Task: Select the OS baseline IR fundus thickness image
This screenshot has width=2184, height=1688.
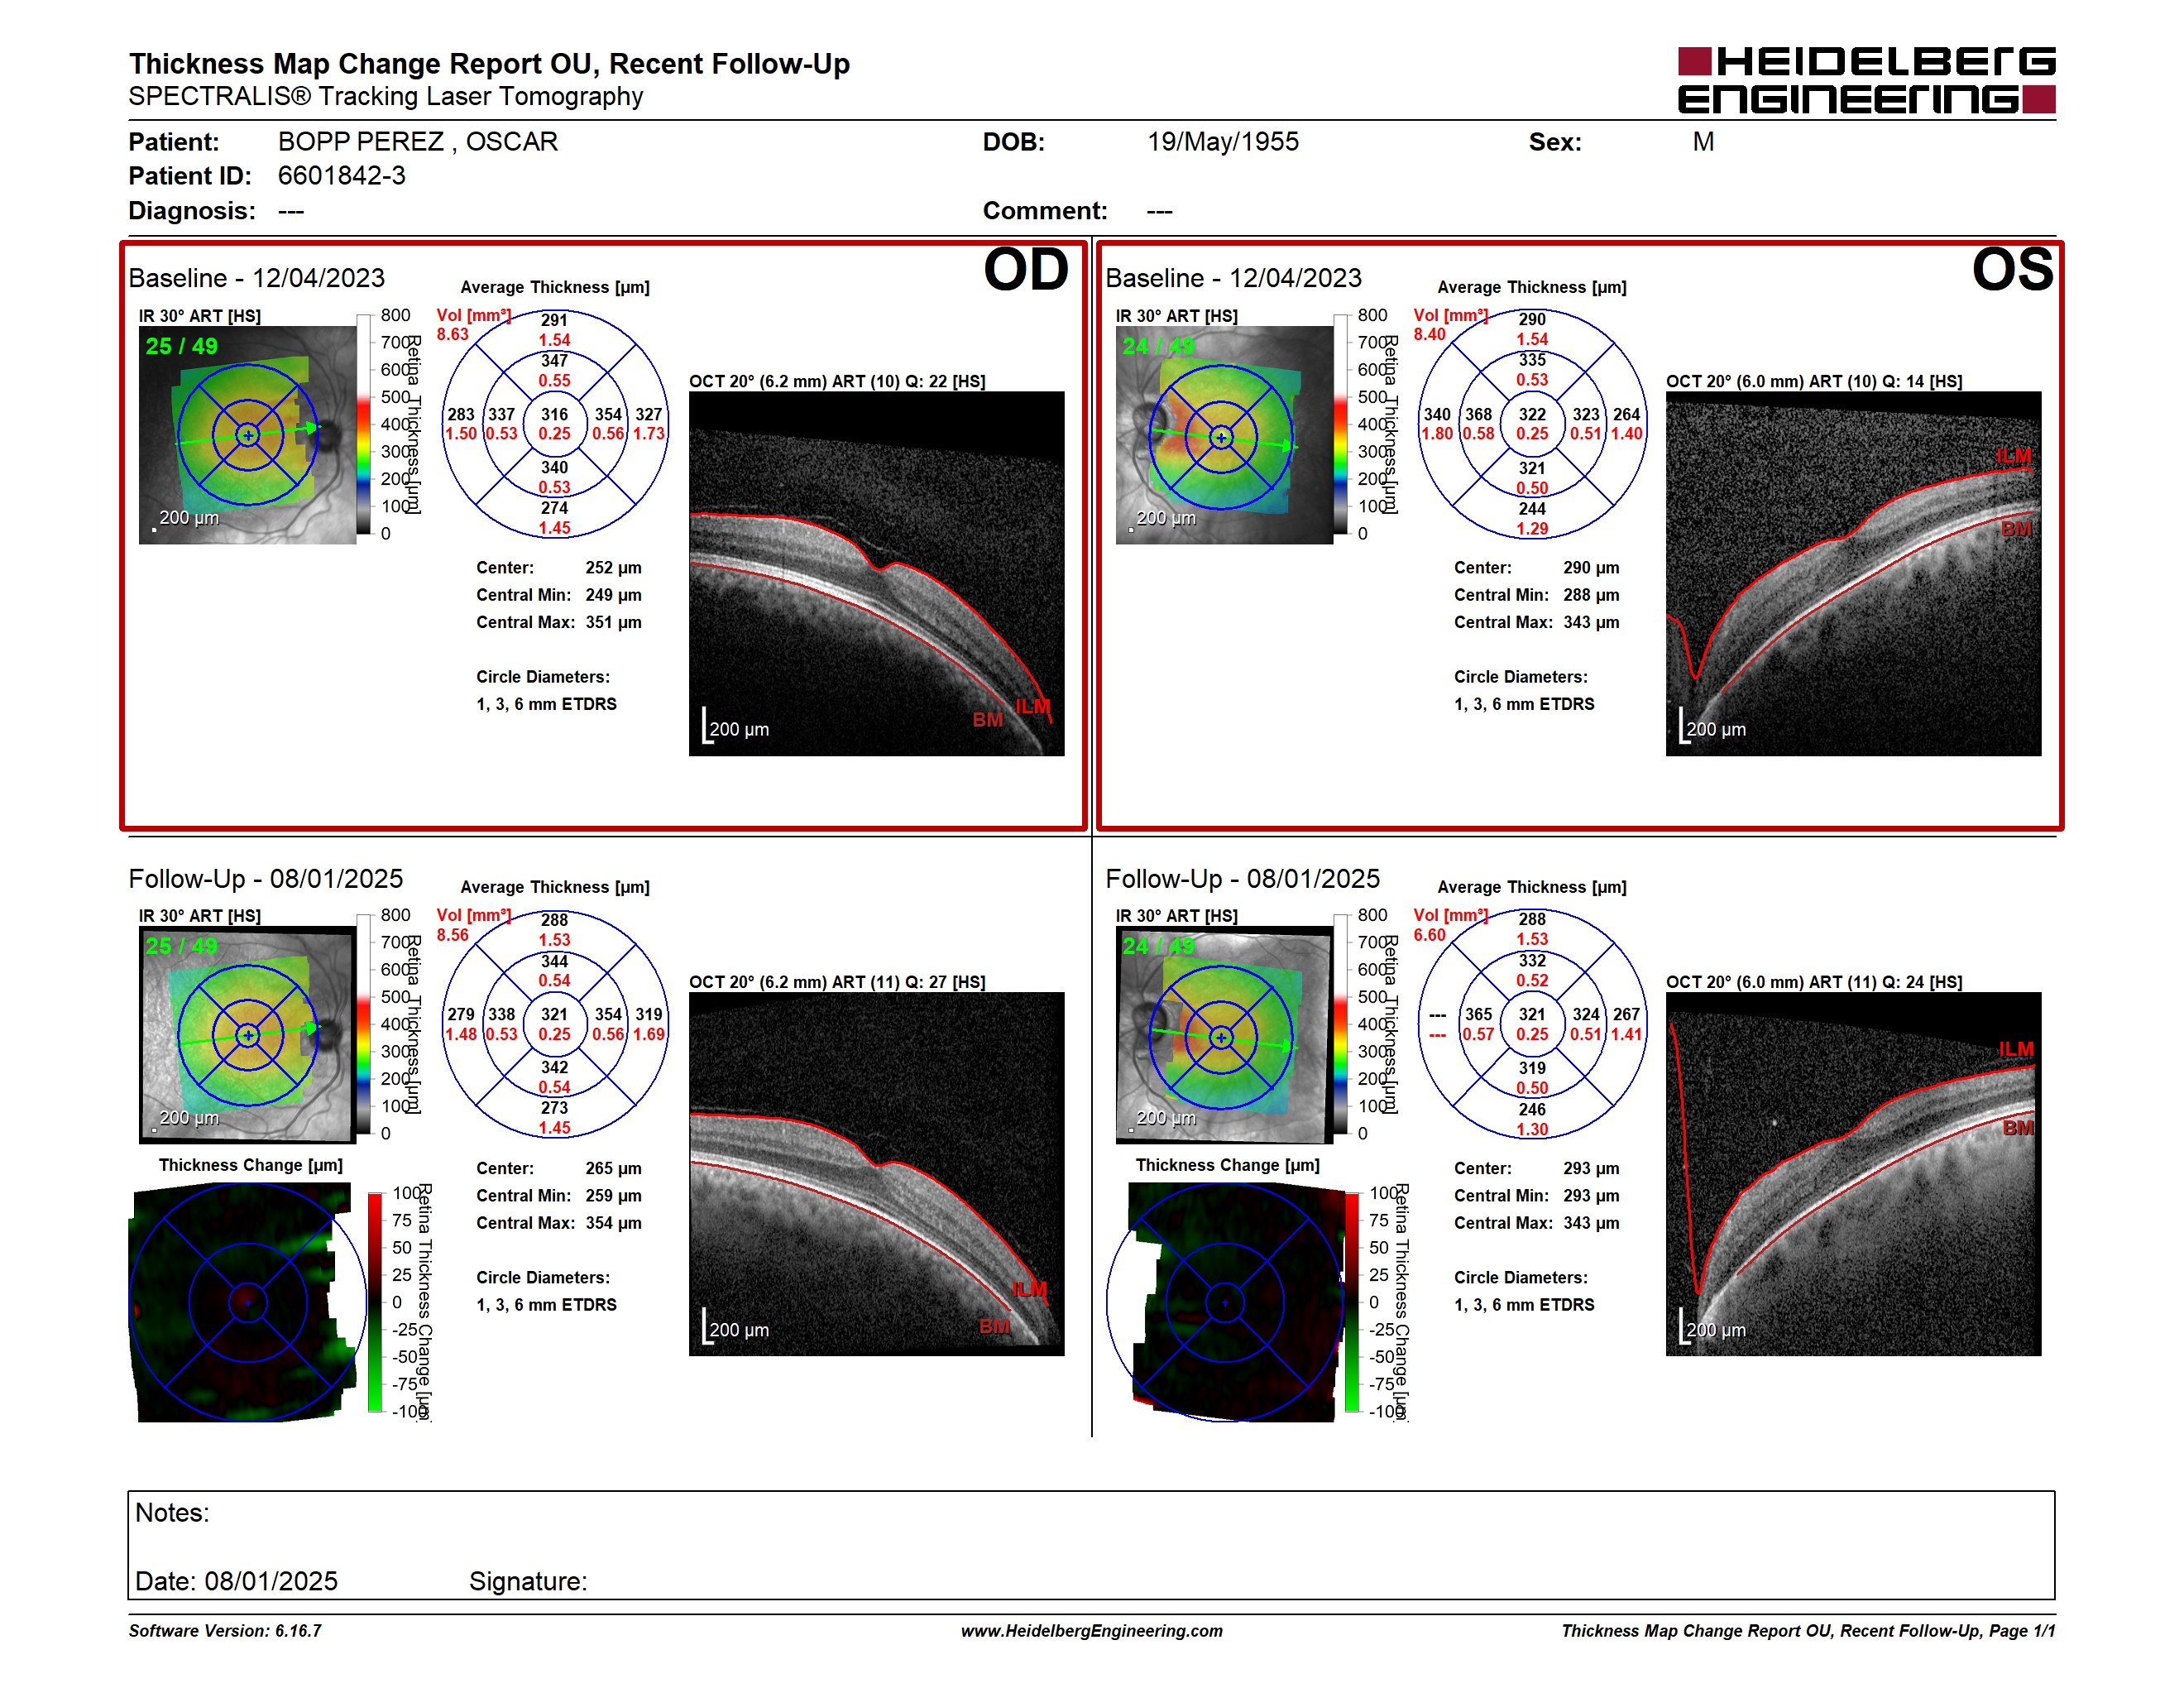Action: (x=1224, y=435)
